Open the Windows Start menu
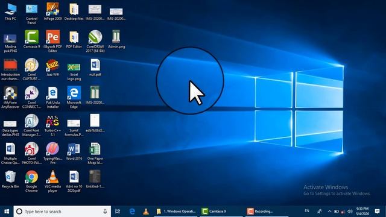 [x=7, y=212]
